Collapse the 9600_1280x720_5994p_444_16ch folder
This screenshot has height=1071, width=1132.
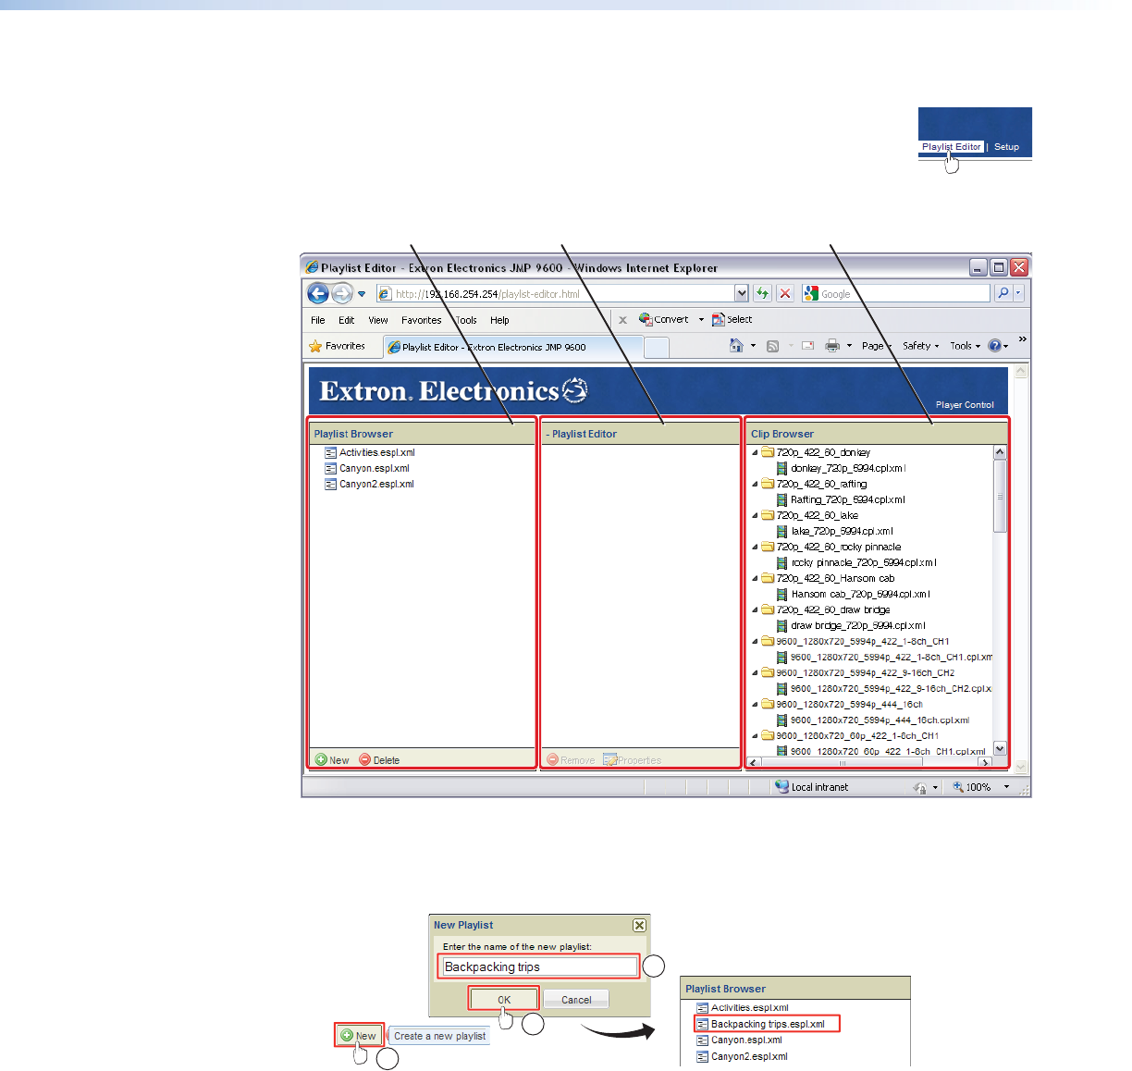[x=755, y=704]
